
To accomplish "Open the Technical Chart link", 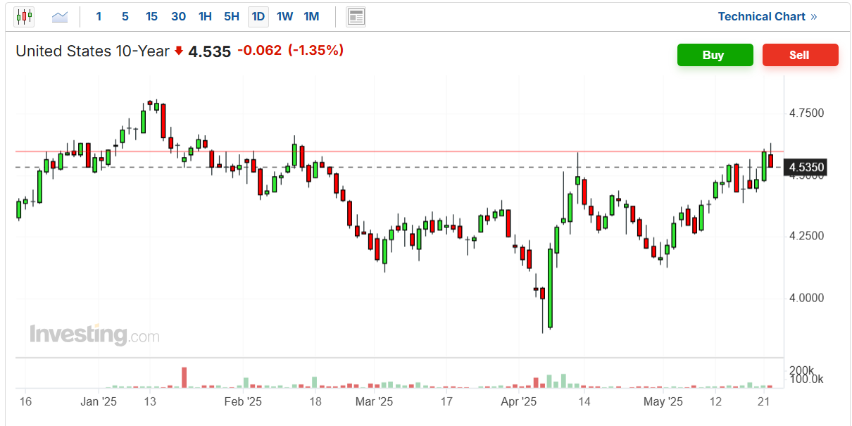I will [x=768, y=16].
